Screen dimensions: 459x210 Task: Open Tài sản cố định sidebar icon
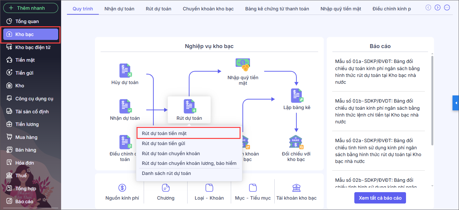[10, 112]
